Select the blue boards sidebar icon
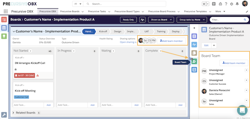Screen dimensions: 250x119 click(4, 28)
